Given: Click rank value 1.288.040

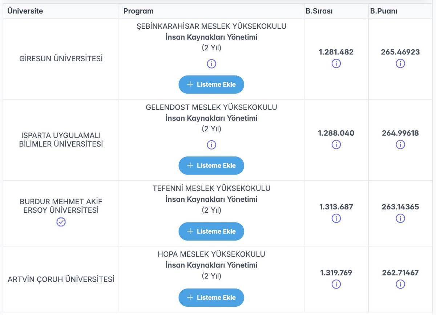Looking at the screenshot, I should [x=336, y=133].
